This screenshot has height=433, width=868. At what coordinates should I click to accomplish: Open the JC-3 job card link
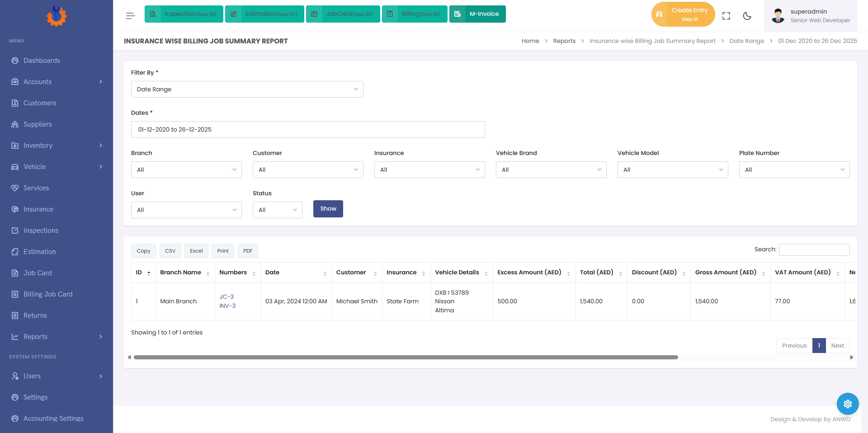point(226,297)
